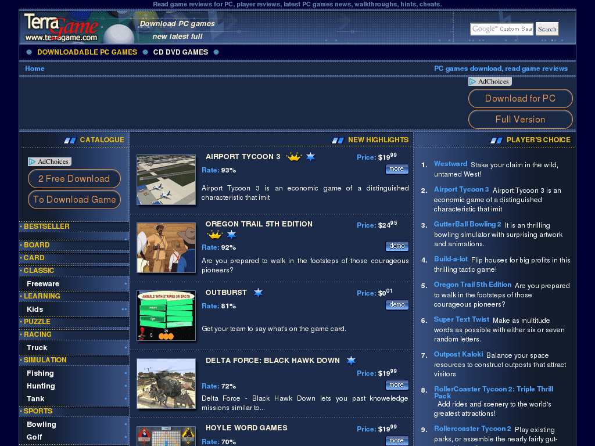Screen dimensions: 595x446
Task: Open the Super Text Twist link
Action: 461,319
